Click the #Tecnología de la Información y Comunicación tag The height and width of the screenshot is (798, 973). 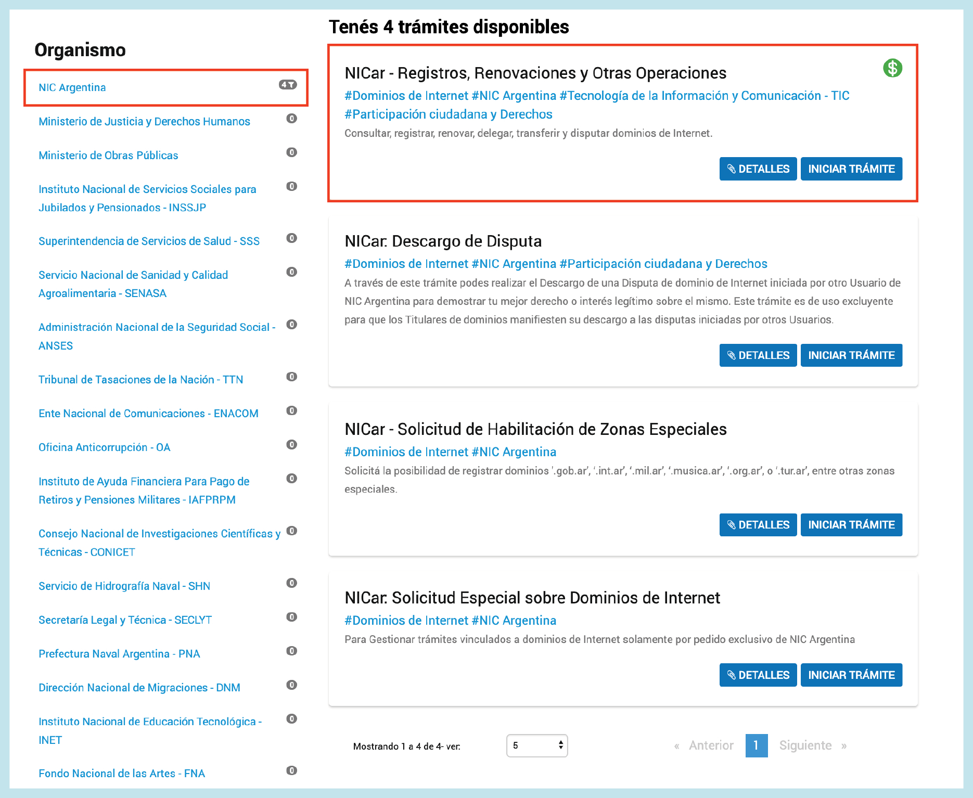click(x=704, y=96)
